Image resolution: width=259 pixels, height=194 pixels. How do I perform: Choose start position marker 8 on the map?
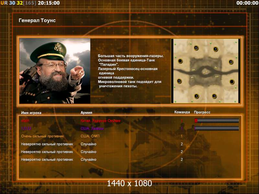point(231,62)
